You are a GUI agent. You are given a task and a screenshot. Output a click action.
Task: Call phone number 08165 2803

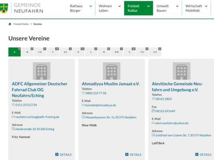(164, 99)
